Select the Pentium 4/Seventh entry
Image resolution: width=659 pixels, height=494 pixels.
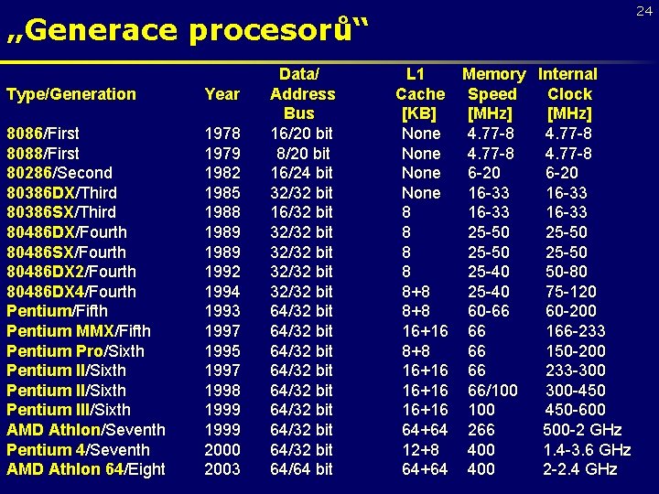[78, 450]
